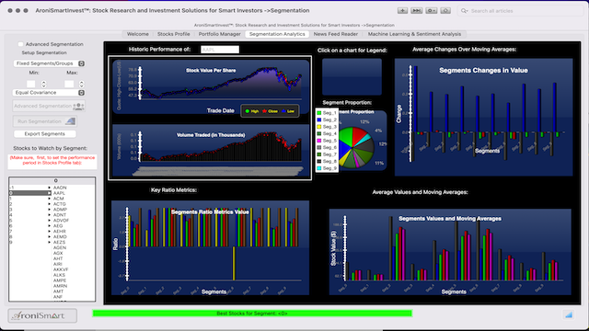Select AAON in the stock list
Viewport: 589px width, 331px height.
pyautogui.click(x=60, y=188)
